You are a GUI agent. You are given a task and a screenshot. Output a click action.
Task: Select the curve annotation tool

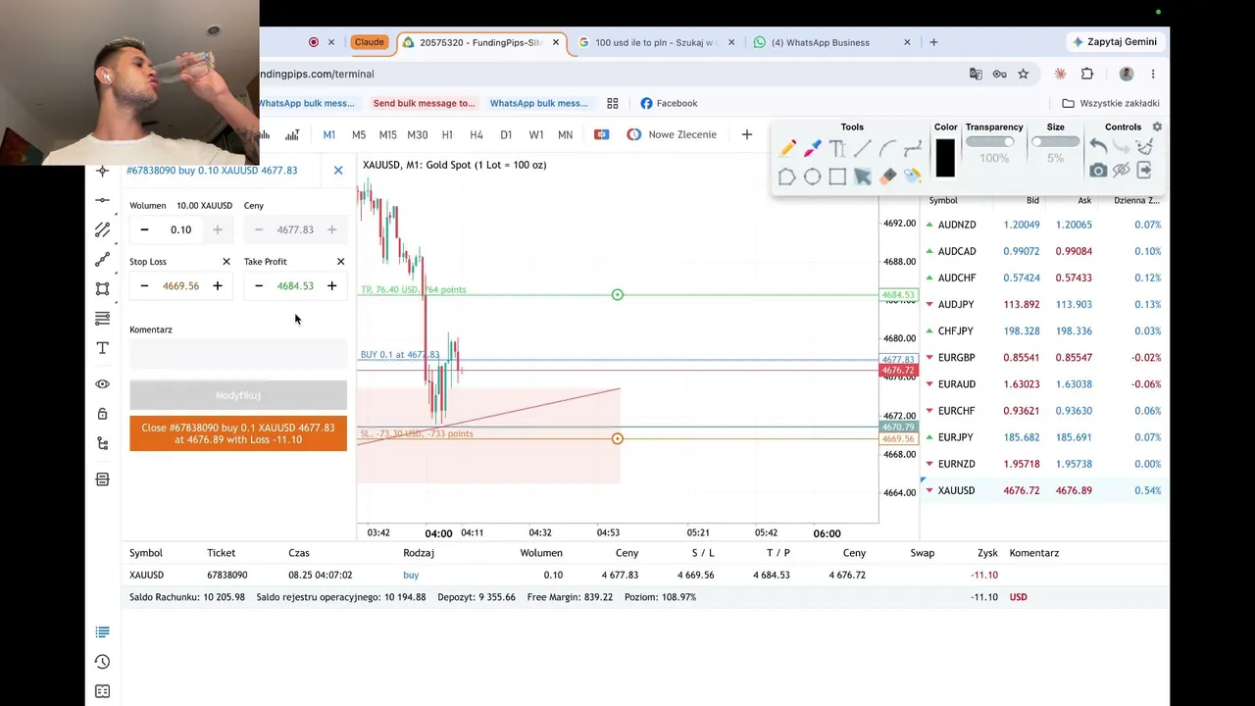(x=887, y=149)
